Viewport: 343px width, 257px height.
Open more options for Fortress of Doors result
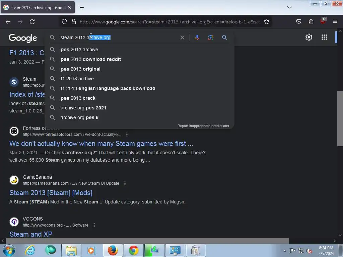tap(127, 135)
